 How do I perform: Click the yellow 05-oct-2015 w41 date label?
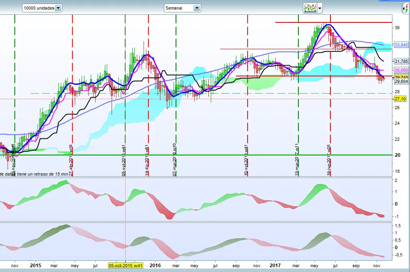click(x=126, y=265)
